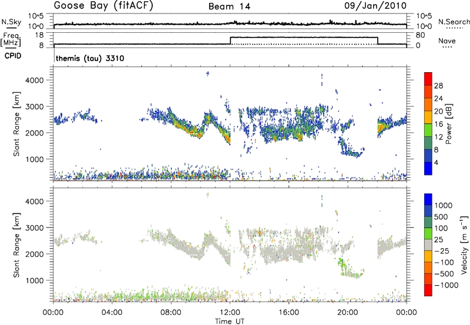Click the date "09/Jan/2010"
This screenshot has width=470, height=325.
(x=375, y=6)
